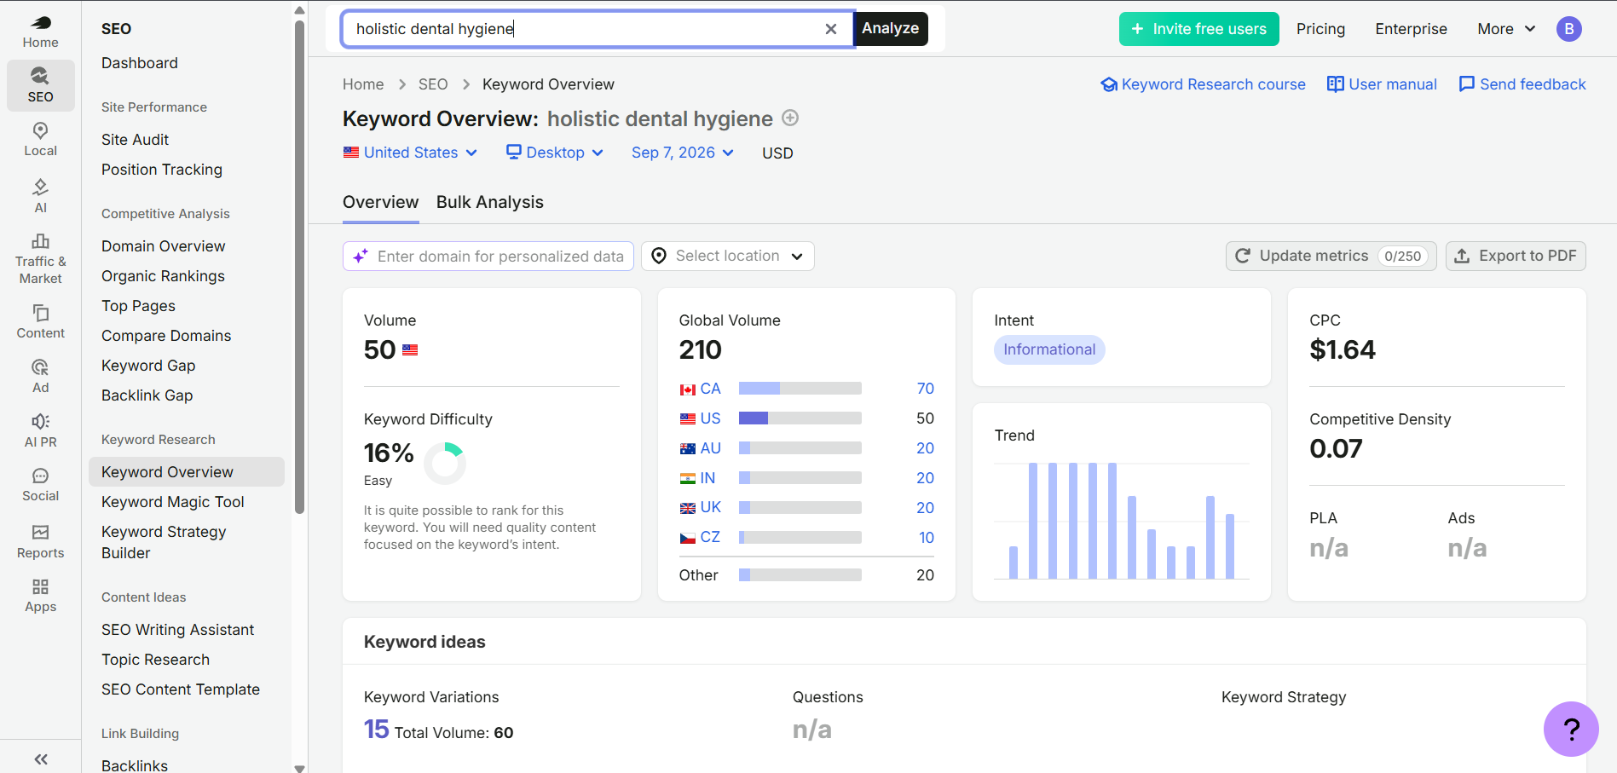Image resolution: width=1617 pixels, height=773 pixels.
Task: Click the AU country link in Global Volume
Action: pyautogui.click(x=710, y=448)
